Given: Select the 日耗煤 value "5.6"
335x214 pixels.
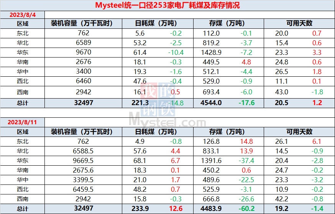Looking at the screenshot, I should pos(140,33).
